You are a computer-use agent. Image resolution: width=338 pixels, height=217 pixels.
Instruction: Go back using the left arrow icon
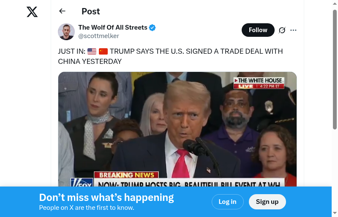pos(62,11)
